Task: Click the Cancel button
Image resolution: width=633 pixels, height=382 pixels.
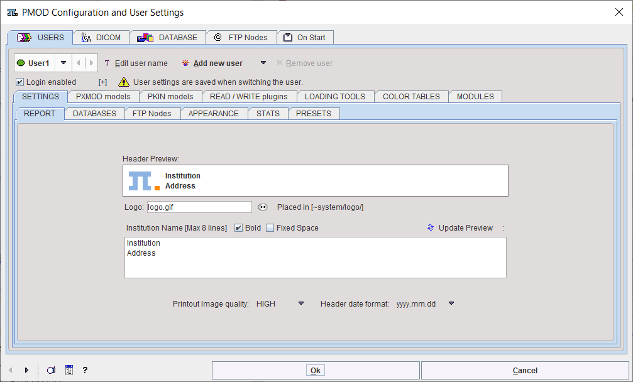Action: pos(525,370)
